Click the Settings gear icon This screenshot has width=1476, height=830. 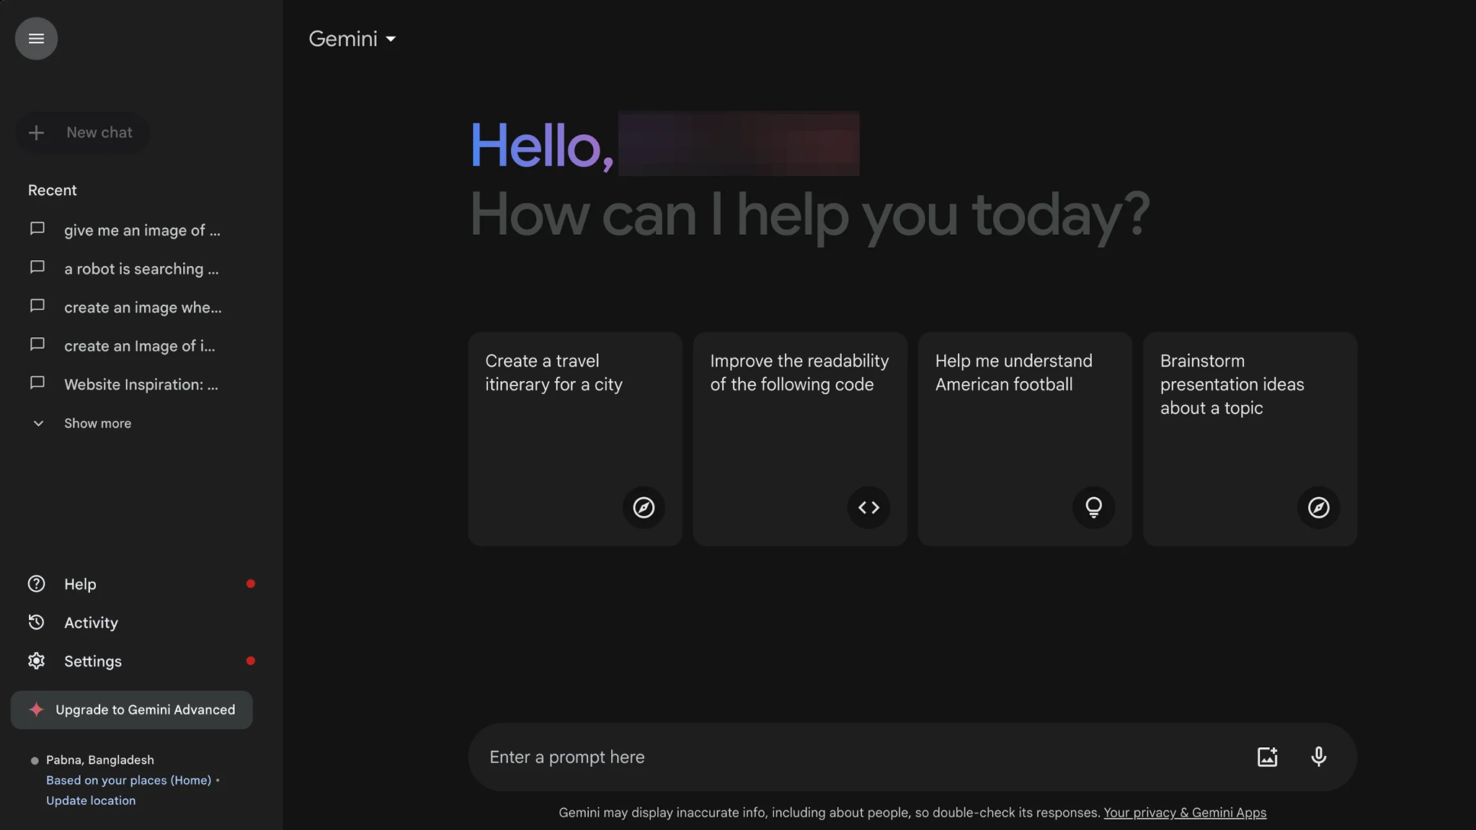(x=36, y=661)
